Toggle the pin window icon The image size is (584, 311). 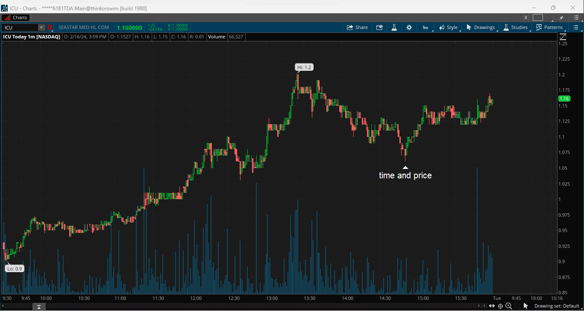(561, 17)
